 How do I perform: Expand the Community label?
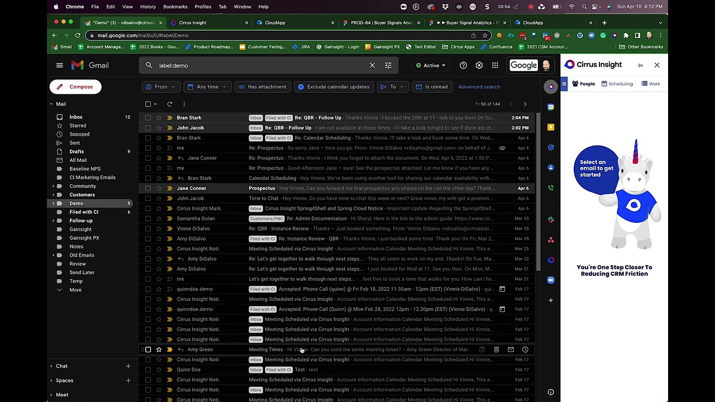coord(54,186)
